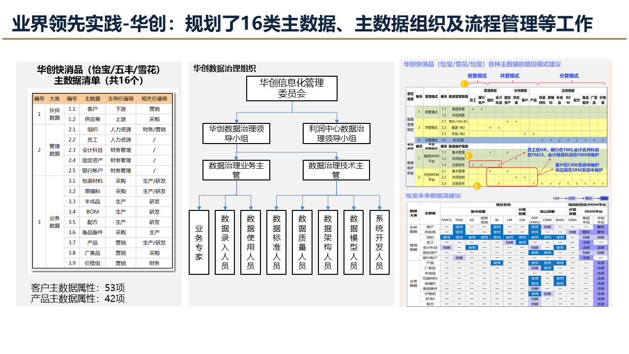629x354 pixels.
Task: Click 上游 cell in the 供应商 row
Action: (120, 119)
